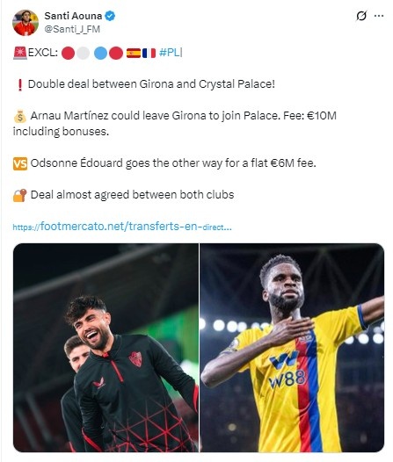The width and height of the screenshot is (393, 462).
Task: Click the red exclamation mark emoji
Action: pyautogui.click(x=20, y=85)
